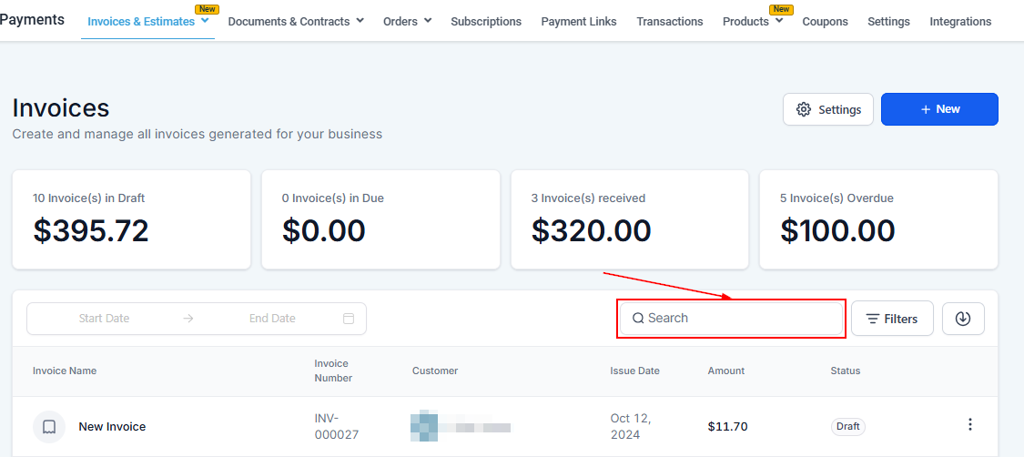Click the gear icon on Settings button

[x=804, y=109]
